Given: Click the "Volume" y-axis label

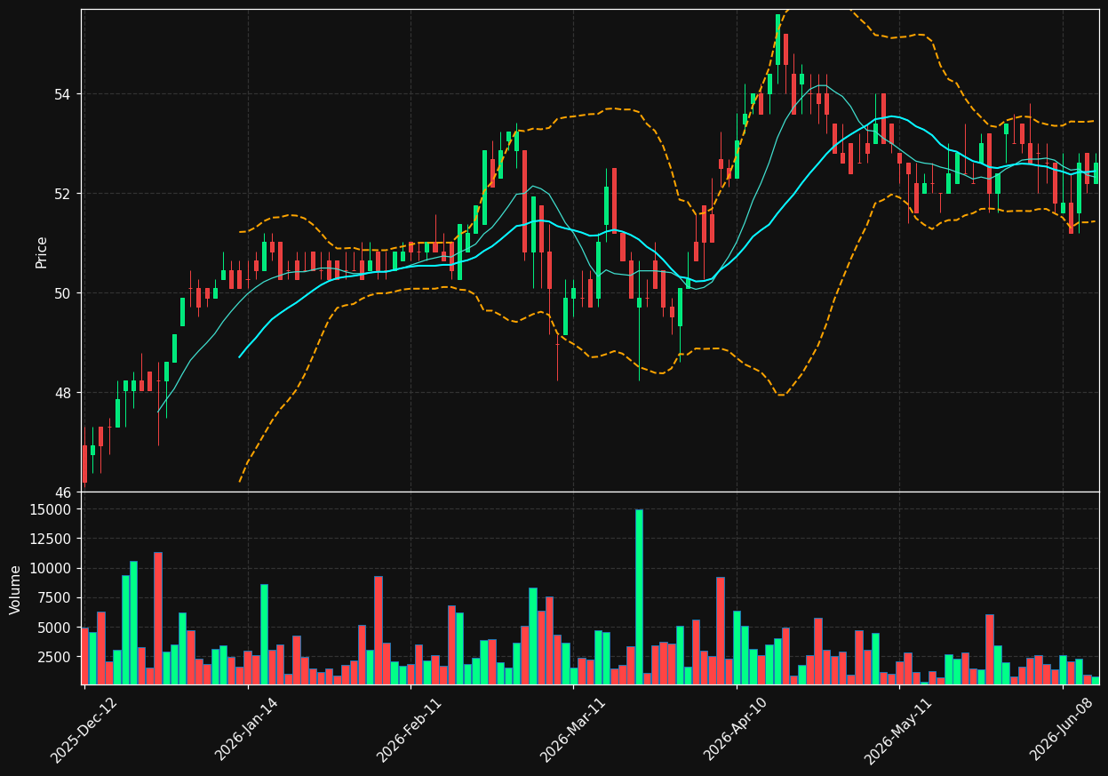Looking at the screenshot, I should [16, 589].
